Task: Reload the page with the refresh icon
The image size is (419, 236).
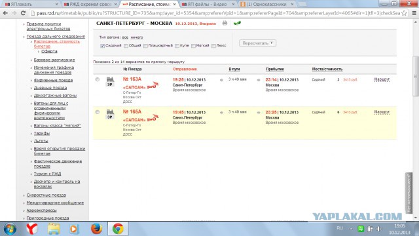Action: [x=23, y=13]
